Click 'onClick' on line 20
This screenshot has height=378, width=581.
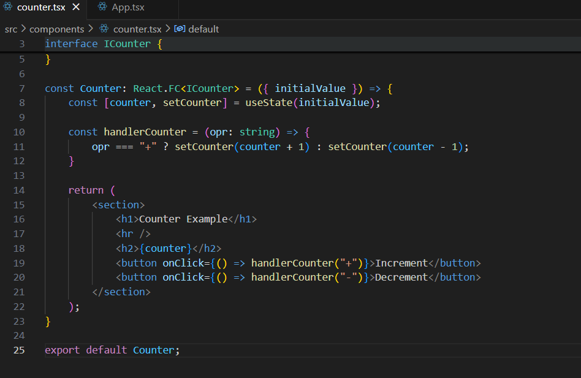[x=183, y=278]
